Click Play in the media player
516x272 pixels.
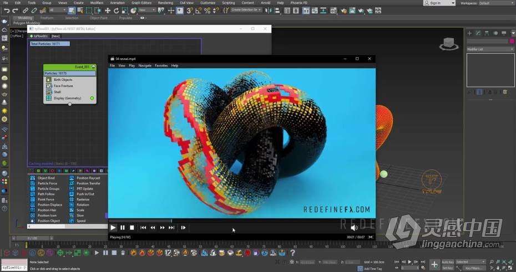113,227
